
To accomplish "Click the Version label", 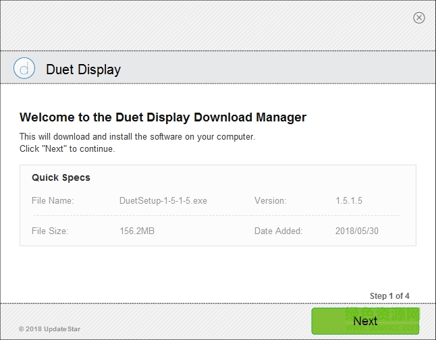I will coord(270,200).
